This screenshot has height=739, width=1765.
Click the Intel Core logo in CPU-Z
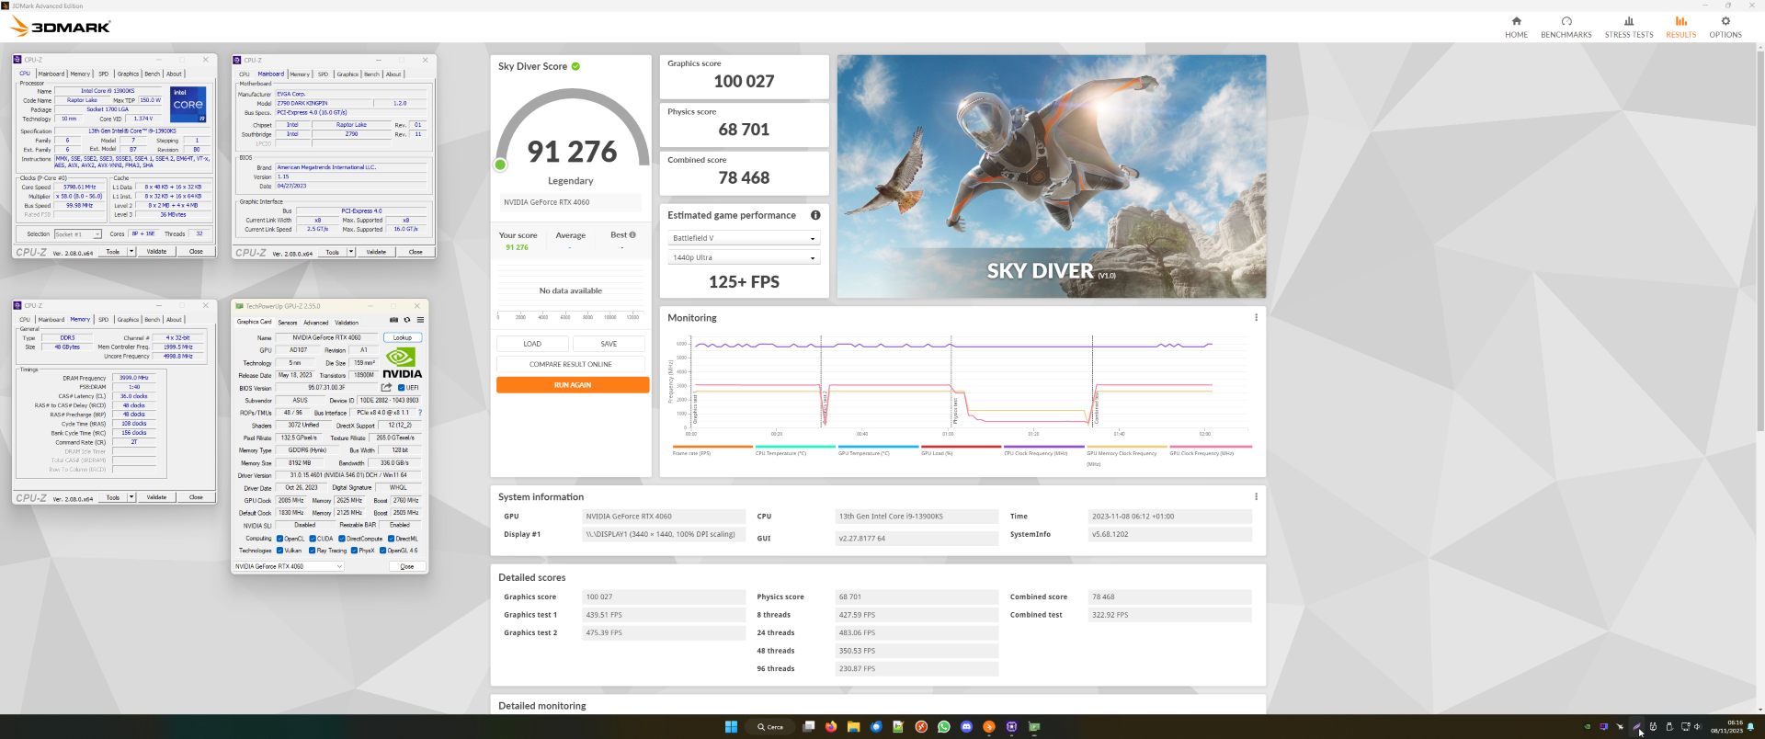(x=188, y=104)
